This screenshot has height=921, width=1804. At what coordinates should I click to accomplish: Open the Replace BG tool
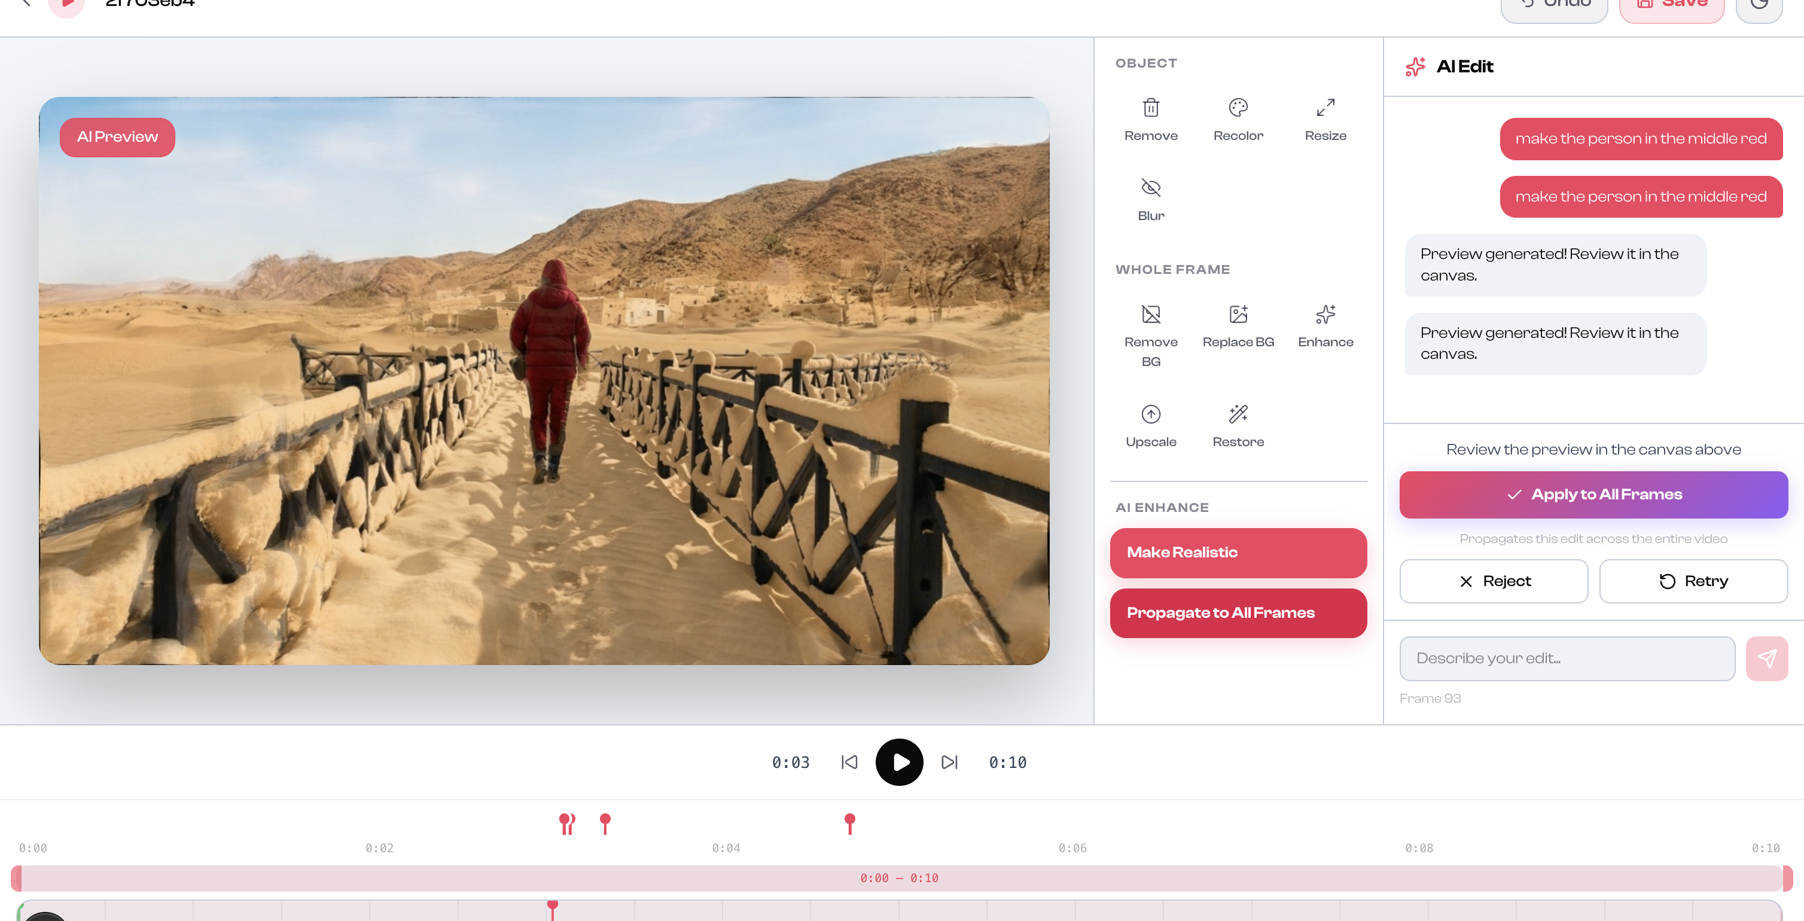tap(1238, 315)
